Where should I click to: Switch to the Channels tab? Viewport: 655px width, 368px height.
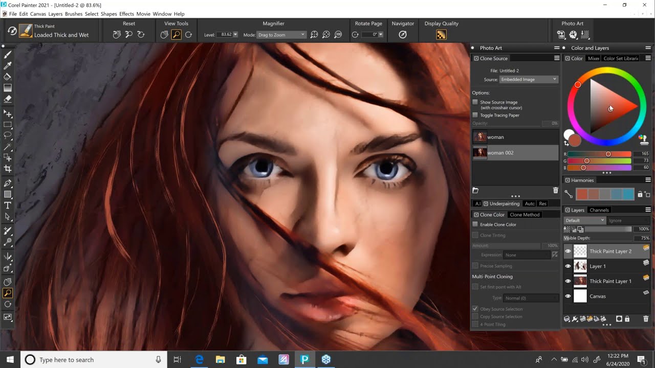(x=599, y=210)
